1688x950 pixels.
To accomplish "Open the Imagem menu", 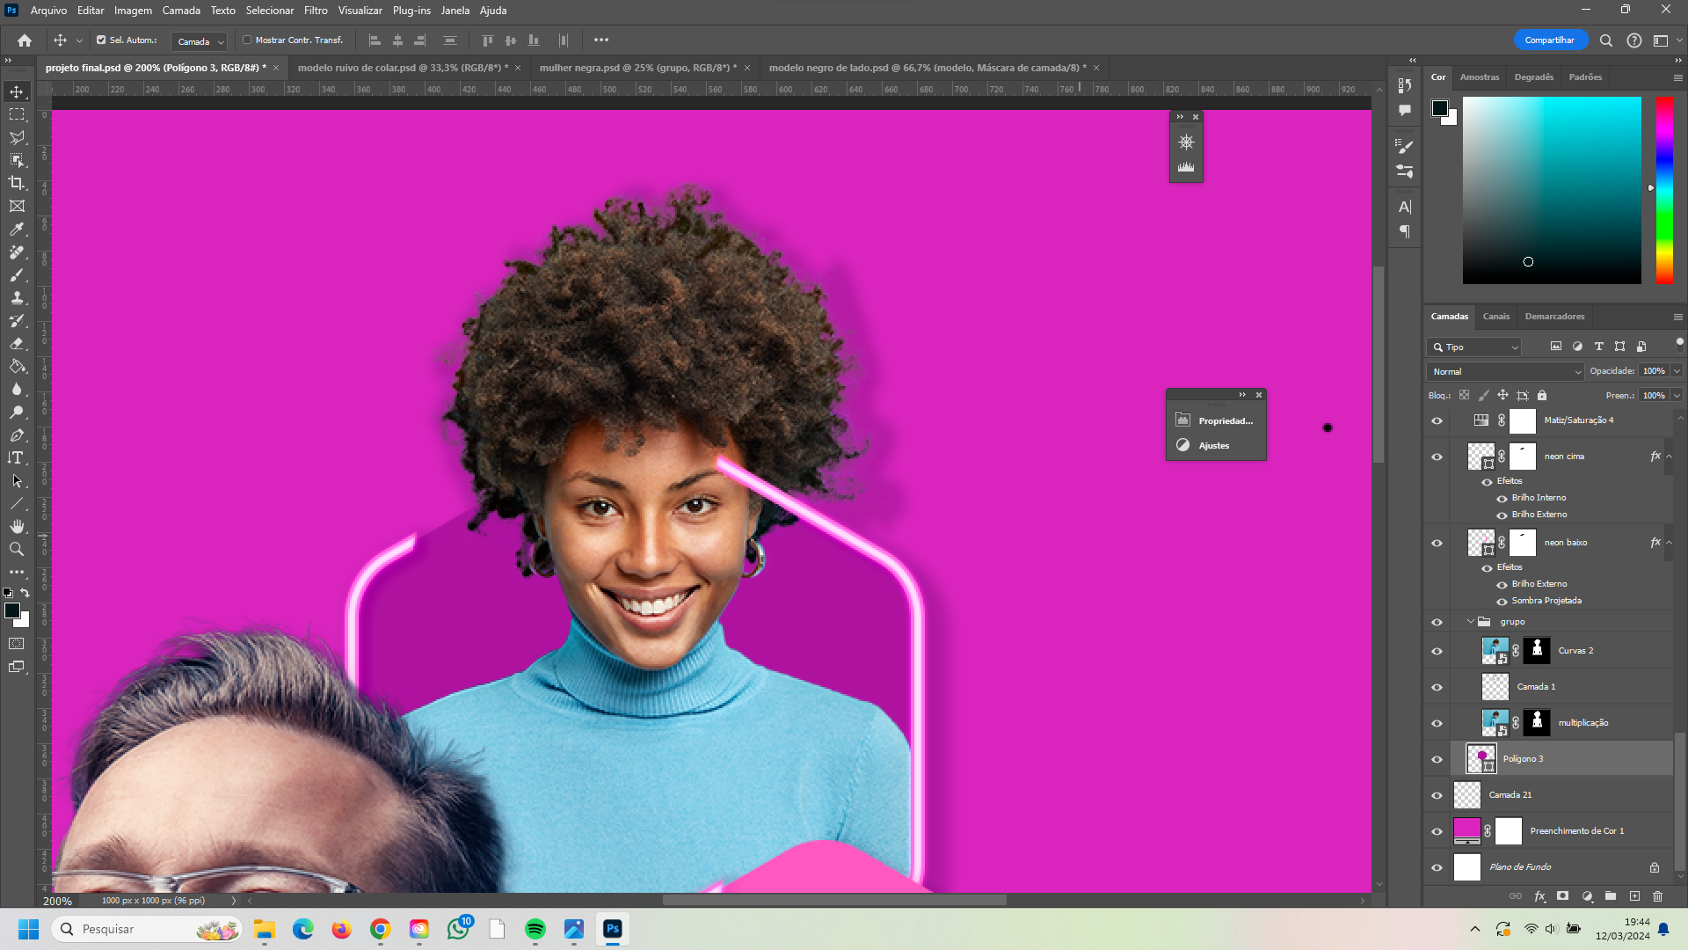I will [133, 11].
